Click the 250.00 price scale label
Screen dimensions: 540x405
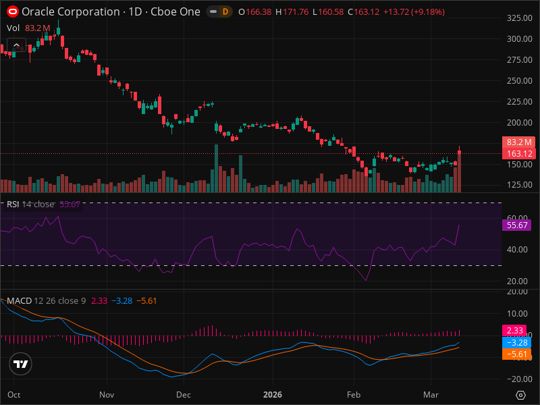point(519,80)
